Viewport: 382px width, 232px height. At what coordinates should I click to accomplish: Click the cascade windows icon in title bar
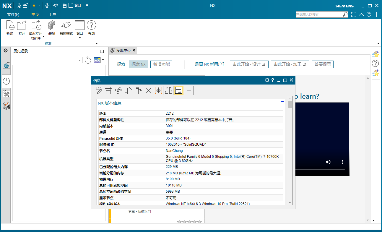pos(64,5)
